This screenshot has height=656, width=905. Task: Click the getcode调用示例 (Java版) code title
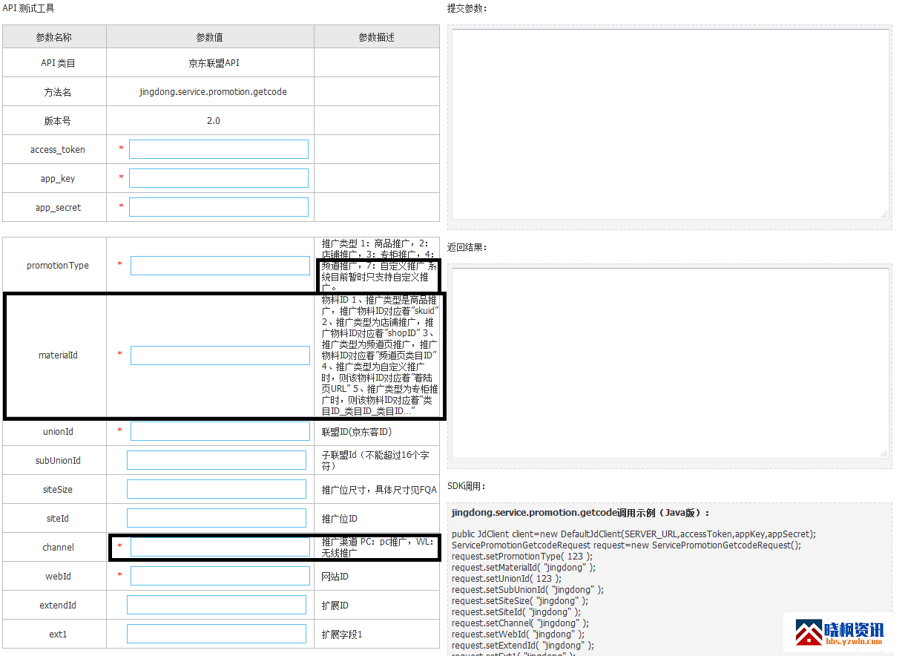coord(581,513)
